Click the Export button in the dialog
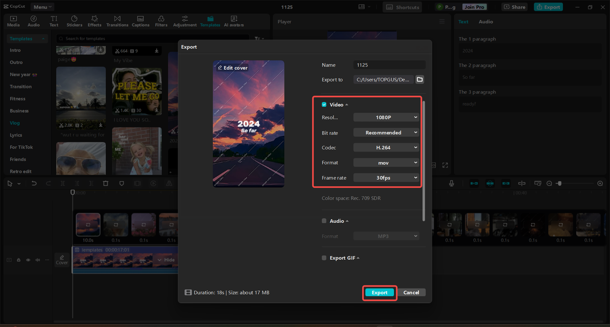The height and width of the screenshot is (327, 610). click(x=380, y=293)
